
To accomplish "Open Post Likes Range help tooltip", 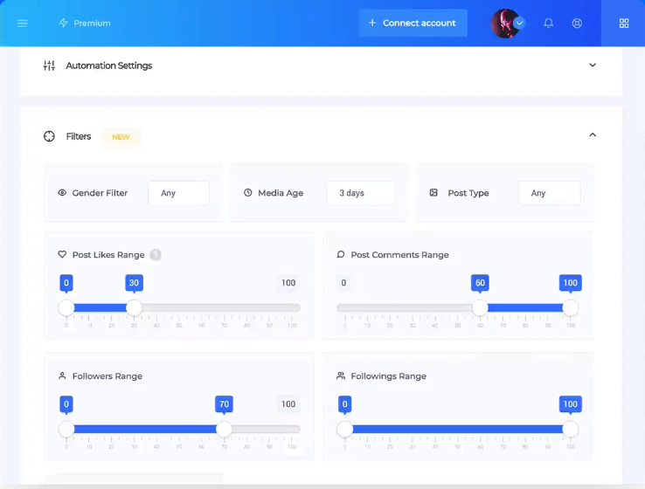I will coord(156,255).
